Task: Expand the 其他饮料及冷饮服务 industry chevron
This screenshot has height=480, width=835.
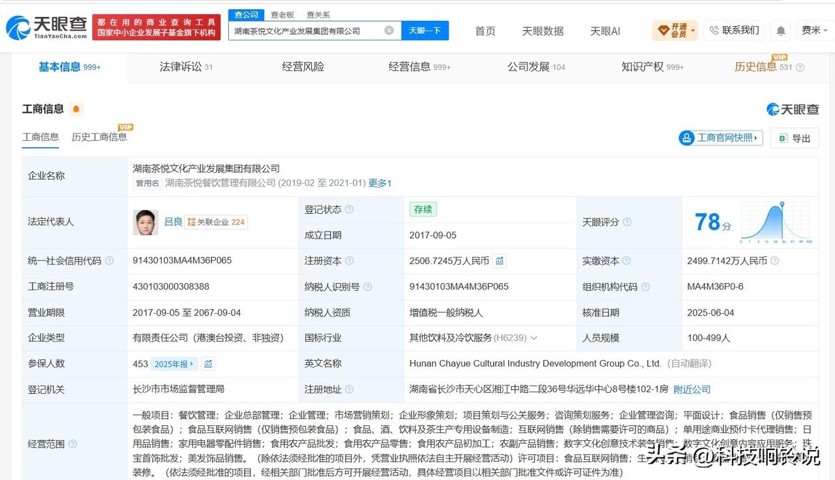Action: 534,338
